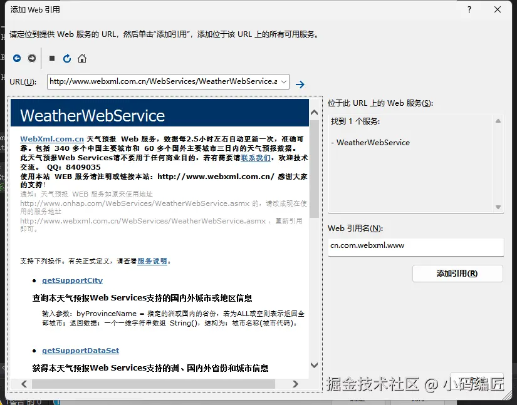Click the WeatherWebService page header title
Image resolution: width=517 pixels, height=405 pixels.
click(x=92, y=116)
